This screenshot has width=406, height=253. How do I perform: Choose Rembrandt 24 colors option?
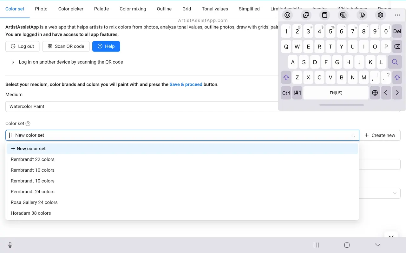pyautogui.click(x=182, y=192)
